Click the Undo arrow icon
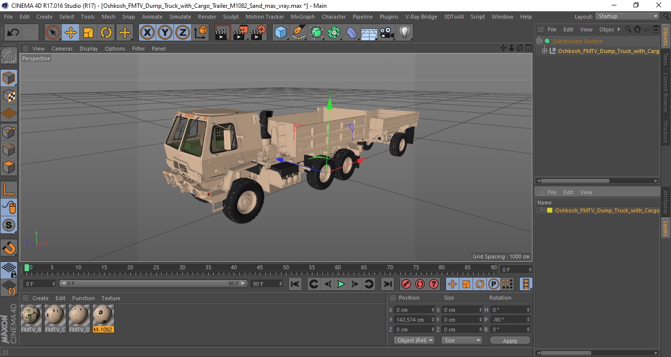This screenshot has width=671, height=357. click(x=13, y=33)
